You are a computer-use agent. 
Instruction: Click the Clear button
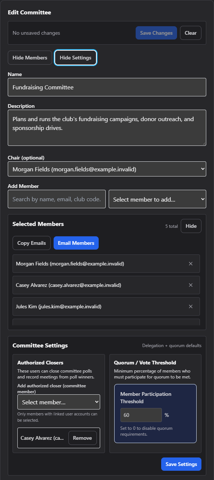coord(191,33)
